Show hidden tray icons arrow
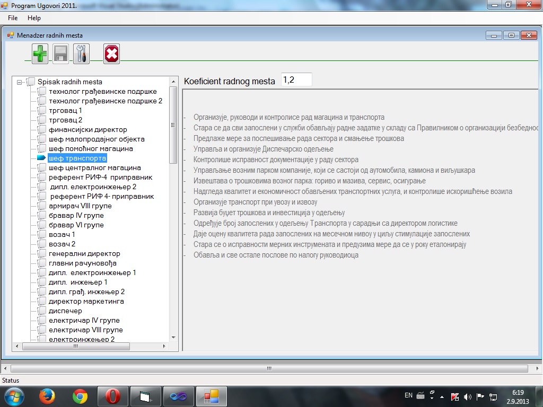 click(x=442, y=397)
